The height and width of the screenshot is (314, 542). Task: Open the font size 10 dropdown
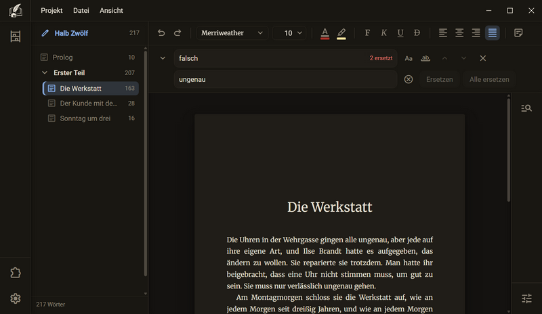[x=289, y=33]
